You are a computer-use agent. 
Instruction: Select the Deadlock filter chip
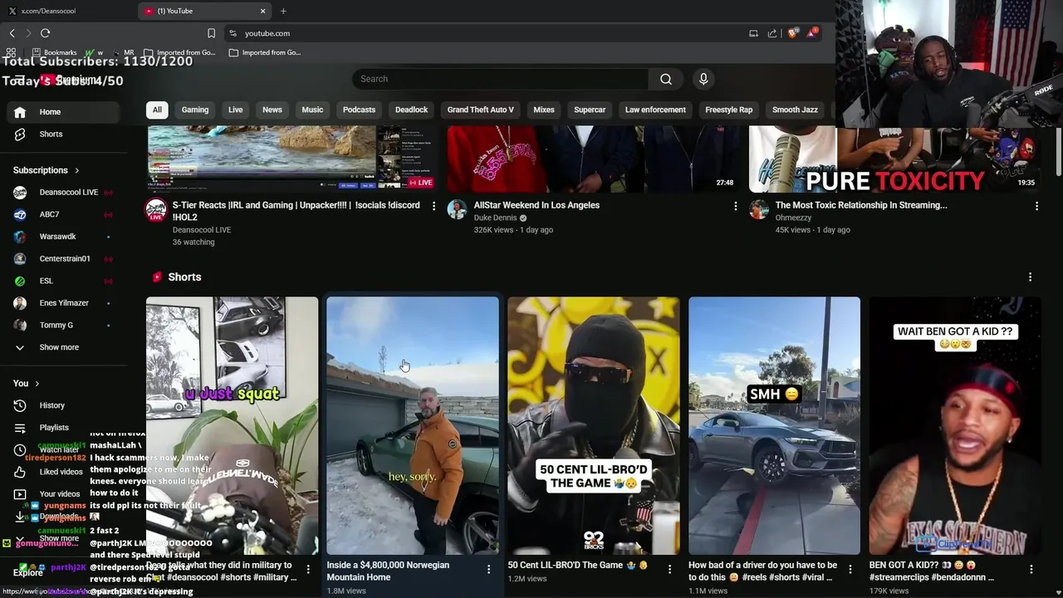411,110
